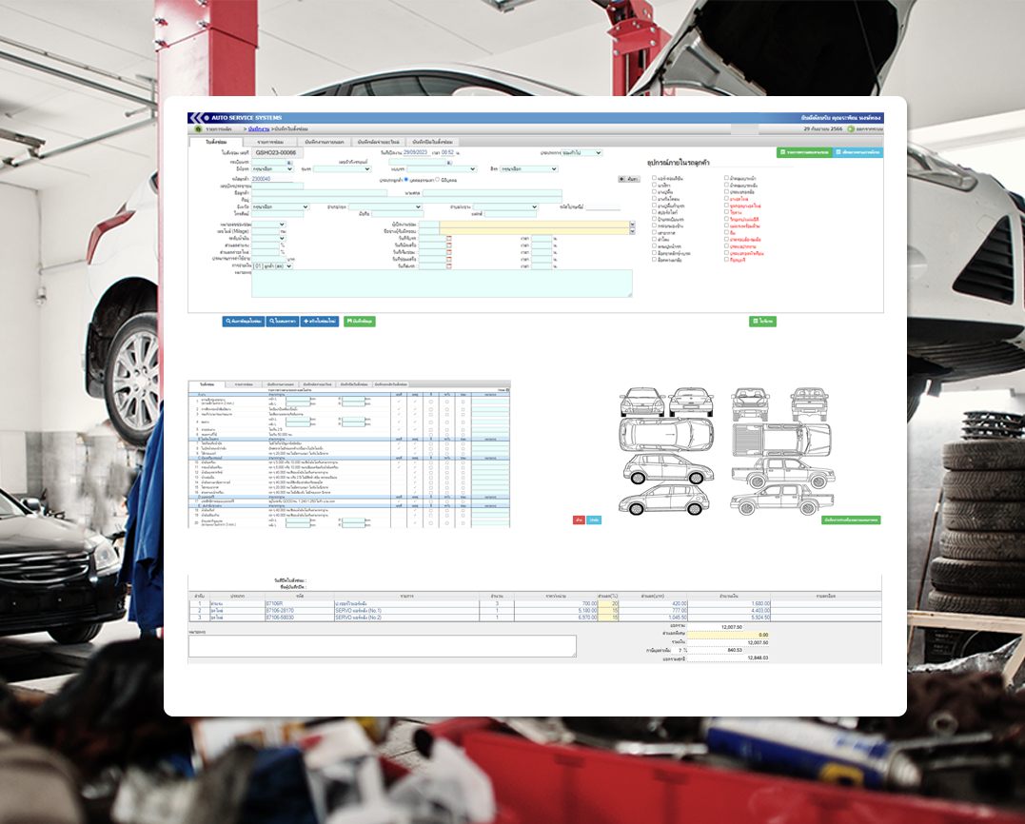
Task: Open the ยี่ห้อรถ car brand dropdown
Action: click(x=272, y=169)
